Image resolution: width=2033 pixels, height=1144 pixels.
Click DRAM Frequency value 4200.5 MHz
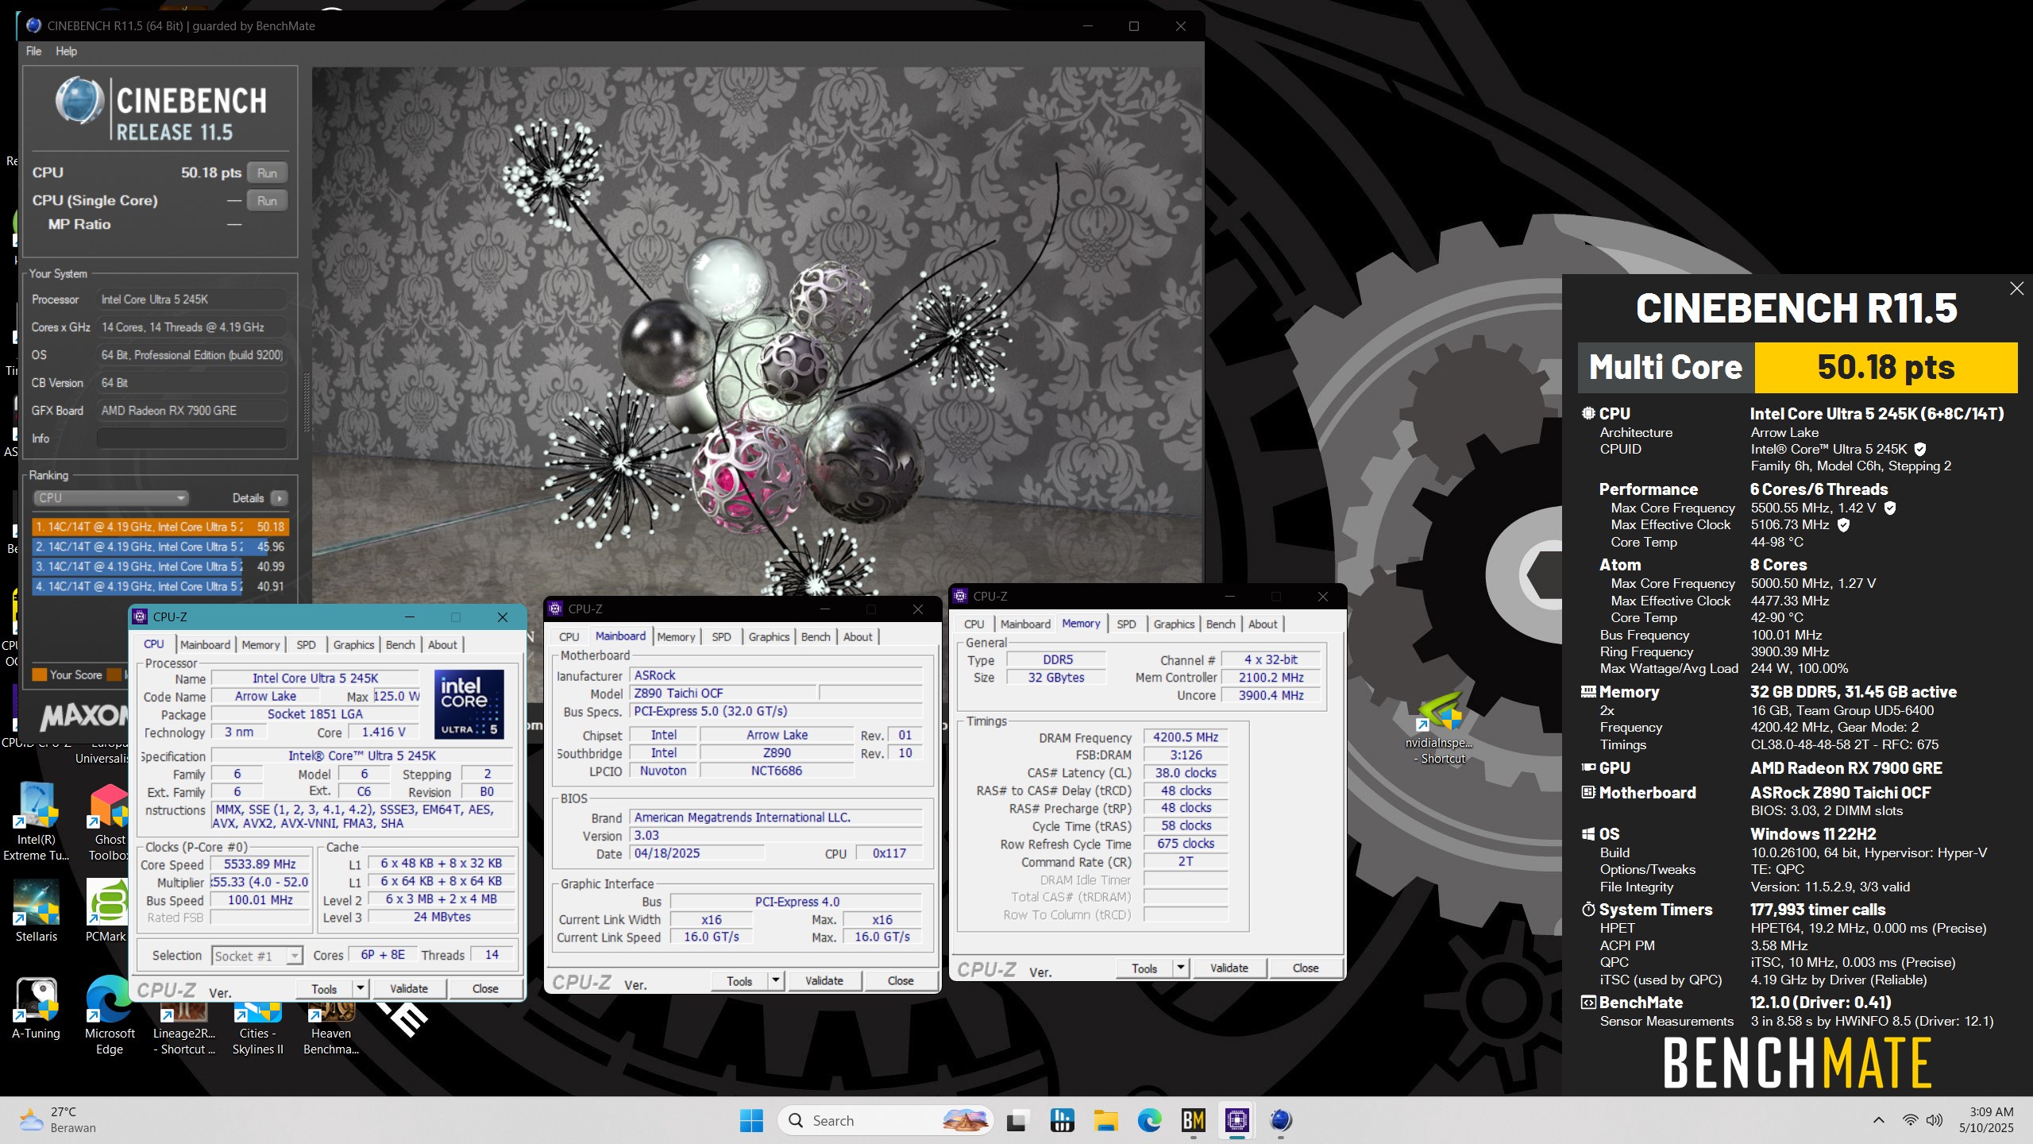click(1185, 737)
